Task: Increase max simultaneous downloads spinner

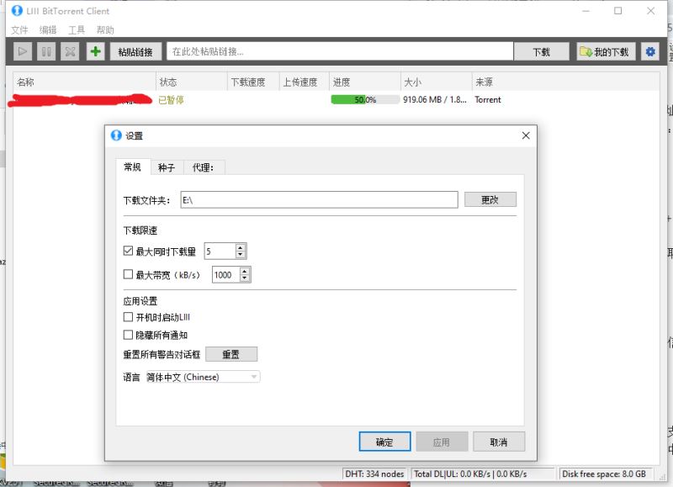Action: point(241,247)
